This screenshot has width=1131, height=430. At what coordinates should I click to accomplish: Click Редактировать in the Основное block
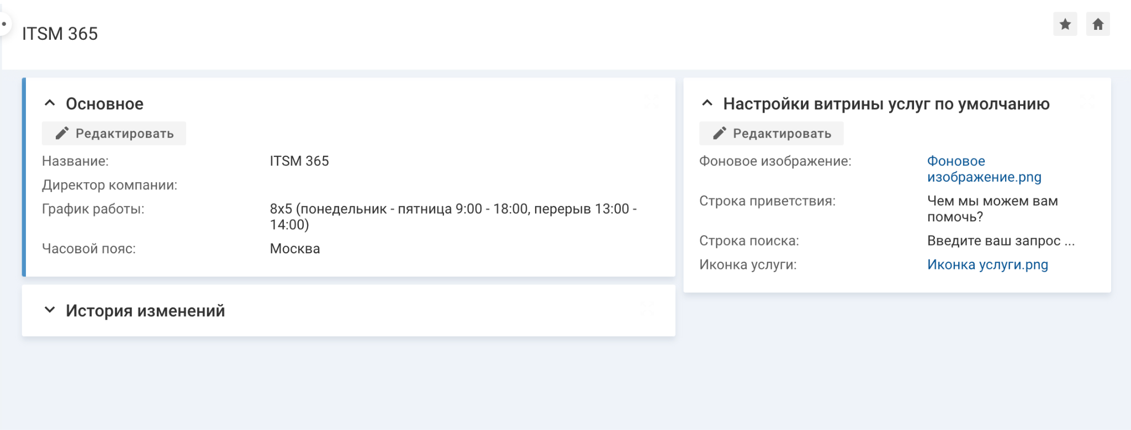click(114, 134)
